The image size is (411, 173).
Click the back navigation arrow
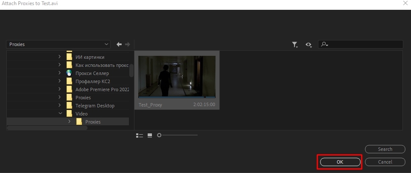119,44
